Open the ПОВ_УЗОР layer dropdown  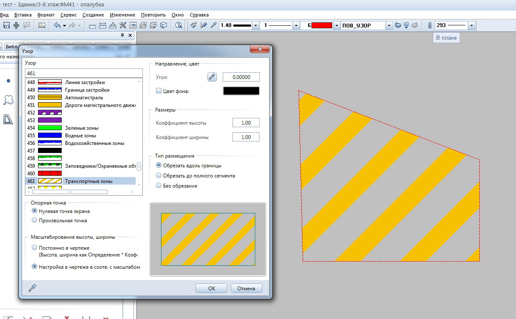389,25
